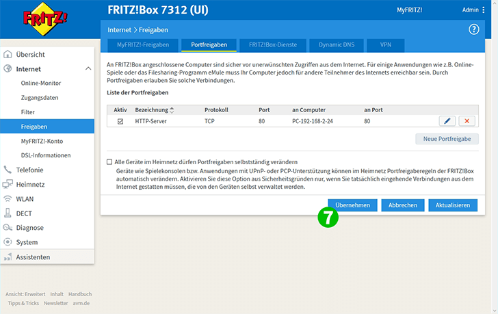Click the Diagnose icon
Viewport: 498px width, 314px height.
[x=8, y=227]
